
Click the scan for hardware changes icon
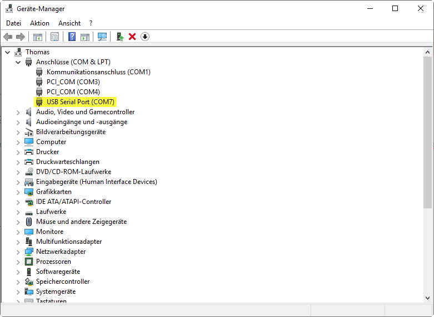(102, 37)
